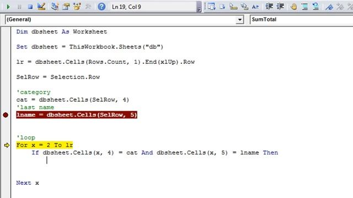Outdent the selected code
The height and width of the screenshot is (198, 353).
(280, 7)
